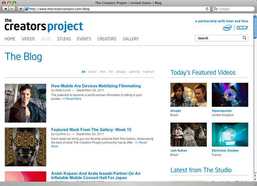Open the Gallery Week 15 face thumbnail

click(x=25, y=147)
